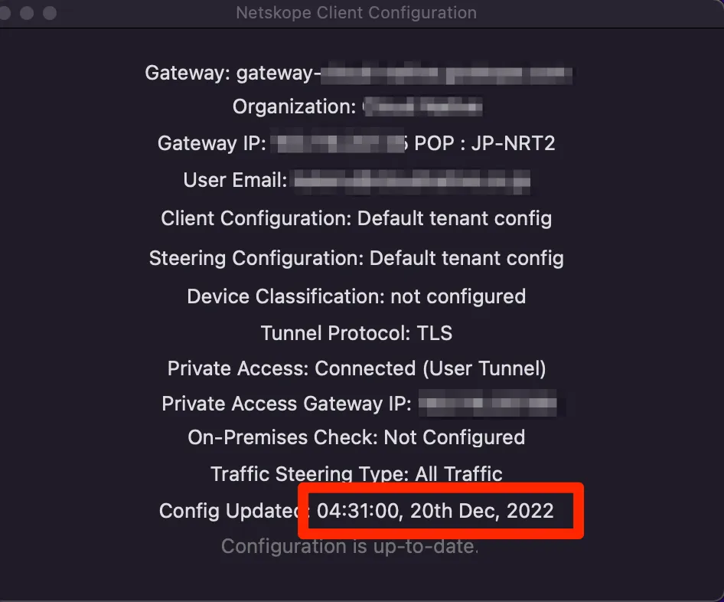Close the Netskope Client Configuration window
Screen dimensions: 724x602
point(6,13)
